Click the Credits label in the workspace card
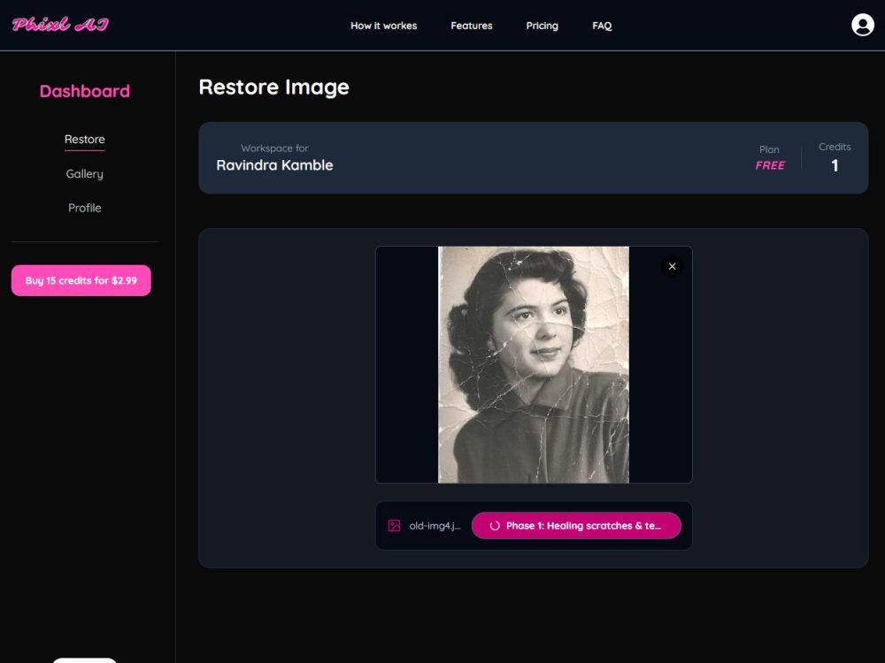The width and height of the screenshot is (885, 663). (x=835, y=147)
